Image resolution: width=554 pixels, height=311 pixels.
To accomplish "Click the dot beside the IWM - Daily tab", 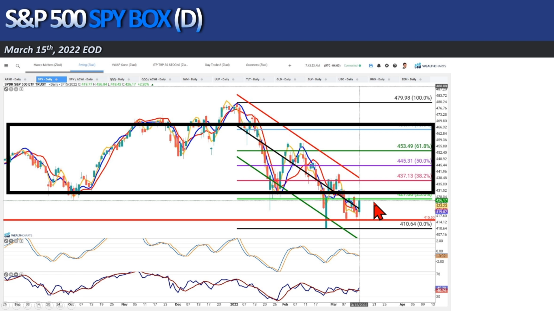I will pyautogui.click(x=202, y=79).
